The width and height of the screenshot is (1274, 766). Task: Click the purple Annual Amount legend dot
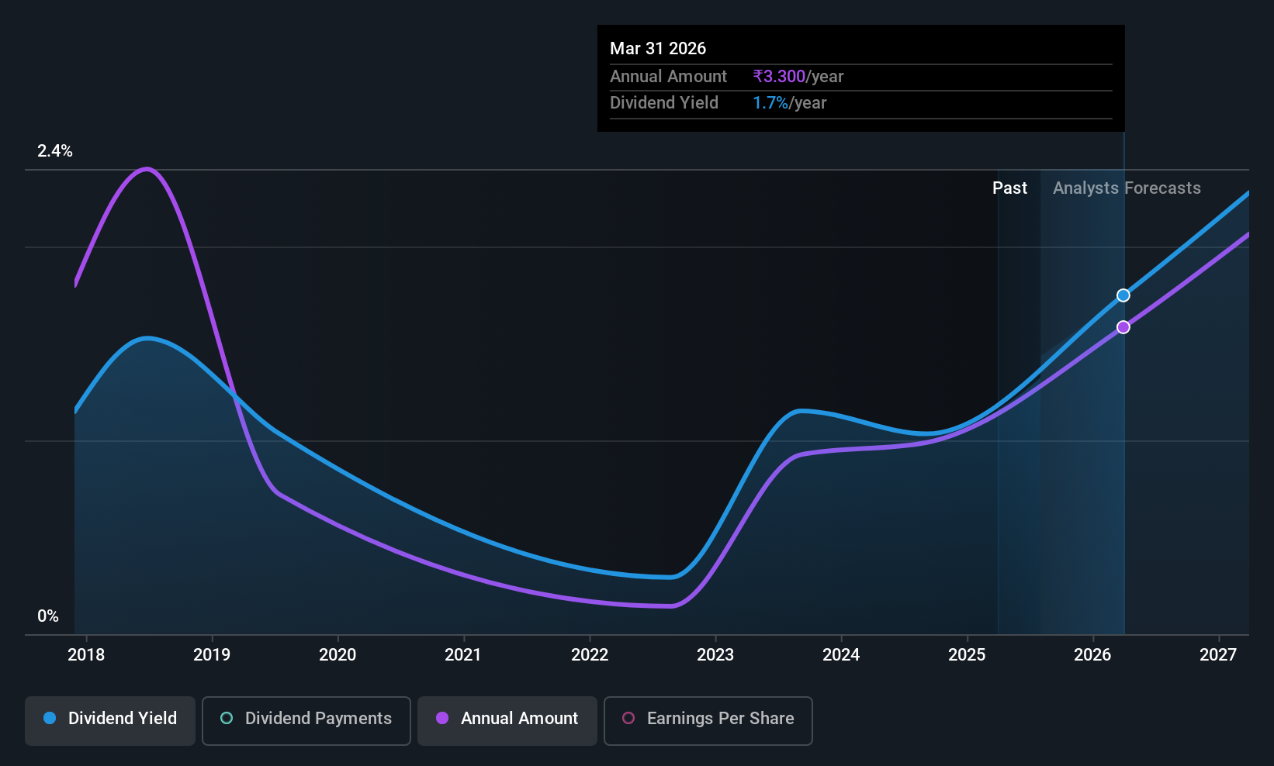pos(442,718)
